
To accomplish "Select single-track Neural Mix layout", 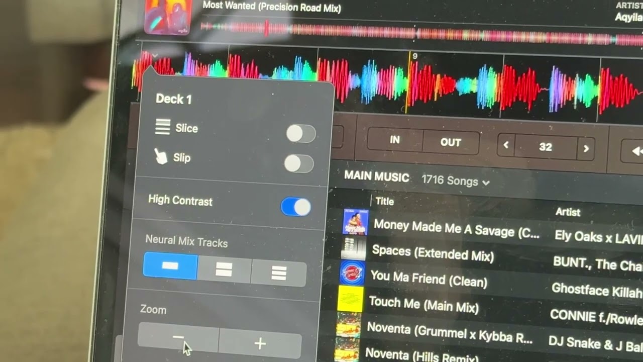I will 170,266.
